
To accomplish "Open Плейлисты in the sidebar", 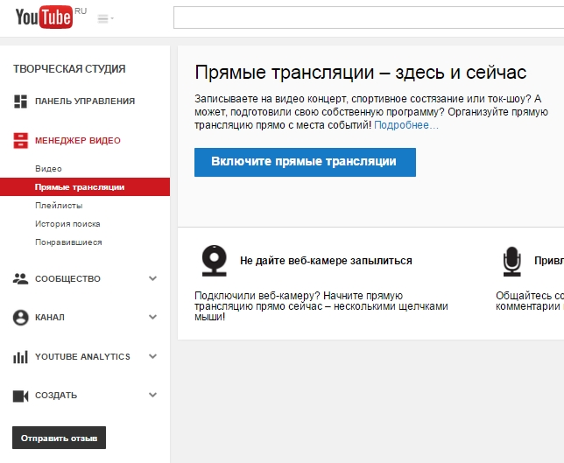I will tap(59, 206).
